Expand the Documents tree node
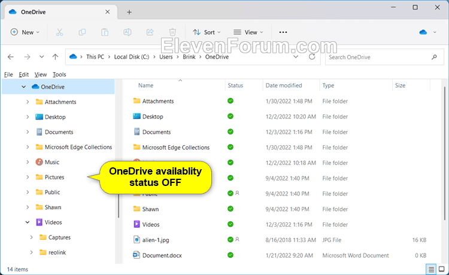Image resolution: width=449 pixels, height=275 pixels. pos(28,132)
